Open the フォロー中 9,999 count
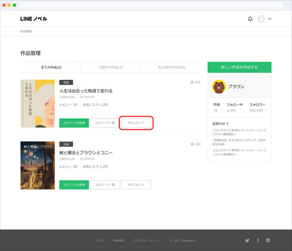 coord(234,107)
